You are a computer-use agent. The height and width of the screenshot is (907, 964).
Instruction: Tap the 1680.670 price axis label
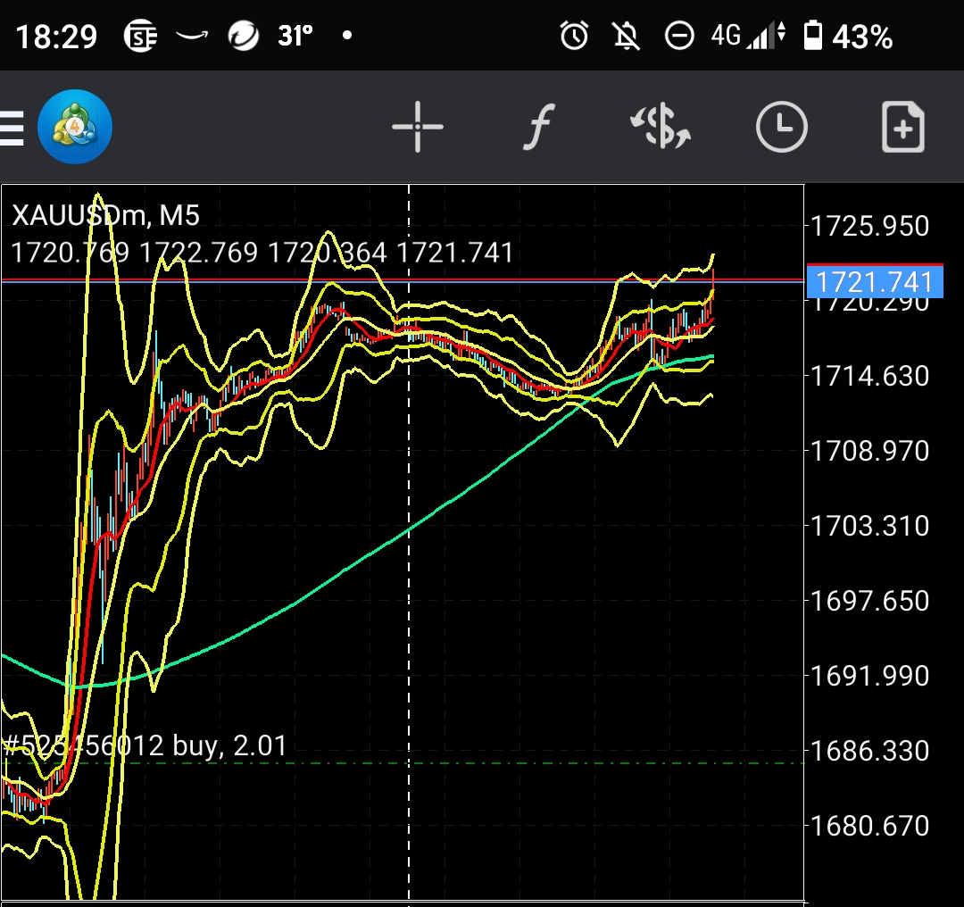[x=869, y=826]
